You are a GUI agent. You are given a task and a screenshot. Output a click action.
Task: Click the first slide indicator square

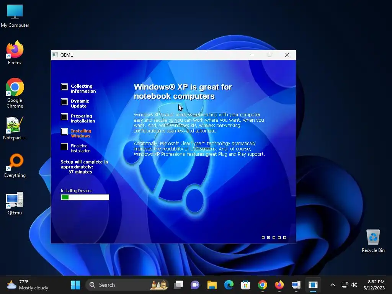tap(263, 237)
